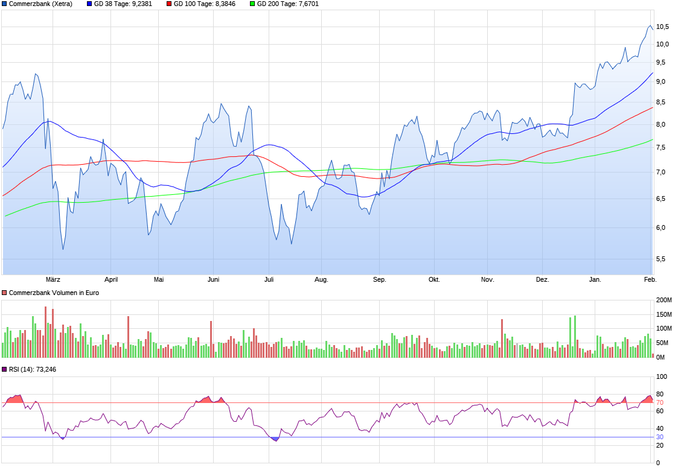Click the red GD 100 Tage legend square

169,4
